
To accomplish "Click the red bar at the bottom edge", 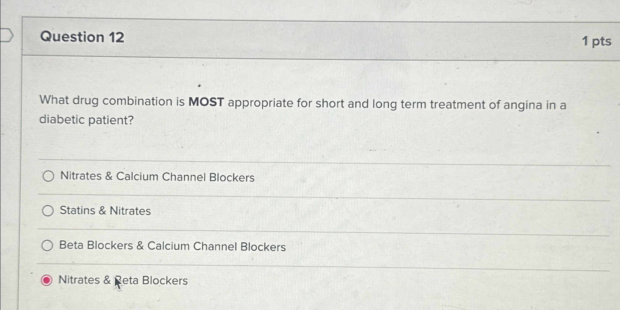I will (309, 307).
